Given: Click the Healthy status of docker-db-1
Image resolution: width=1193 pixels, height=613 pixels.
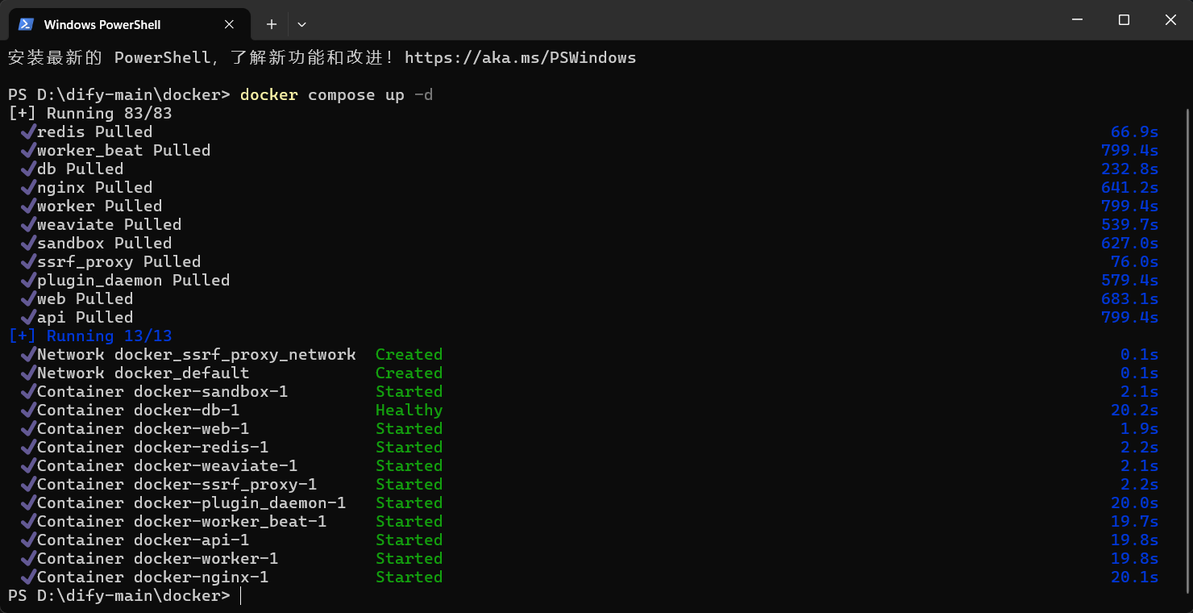Looking at the screenshot, I should point(409,410).
